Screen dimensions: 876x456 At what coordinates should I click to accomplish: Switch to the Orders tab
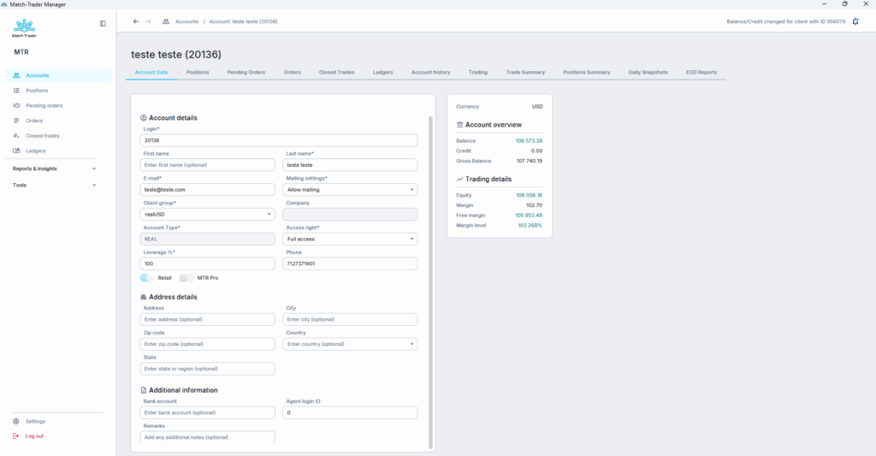coord(293,73)
